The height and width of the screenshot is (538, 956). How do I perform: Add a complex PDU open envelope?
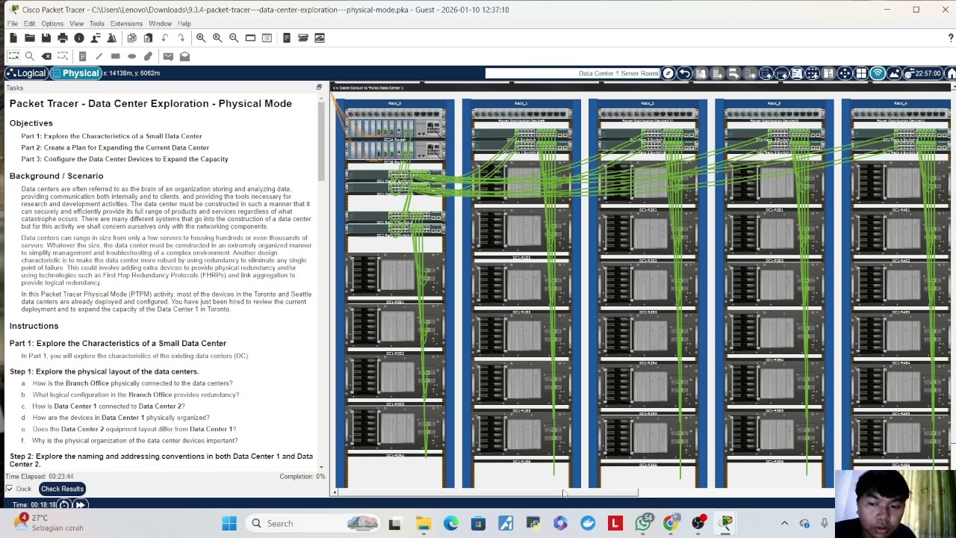point(184,56)
